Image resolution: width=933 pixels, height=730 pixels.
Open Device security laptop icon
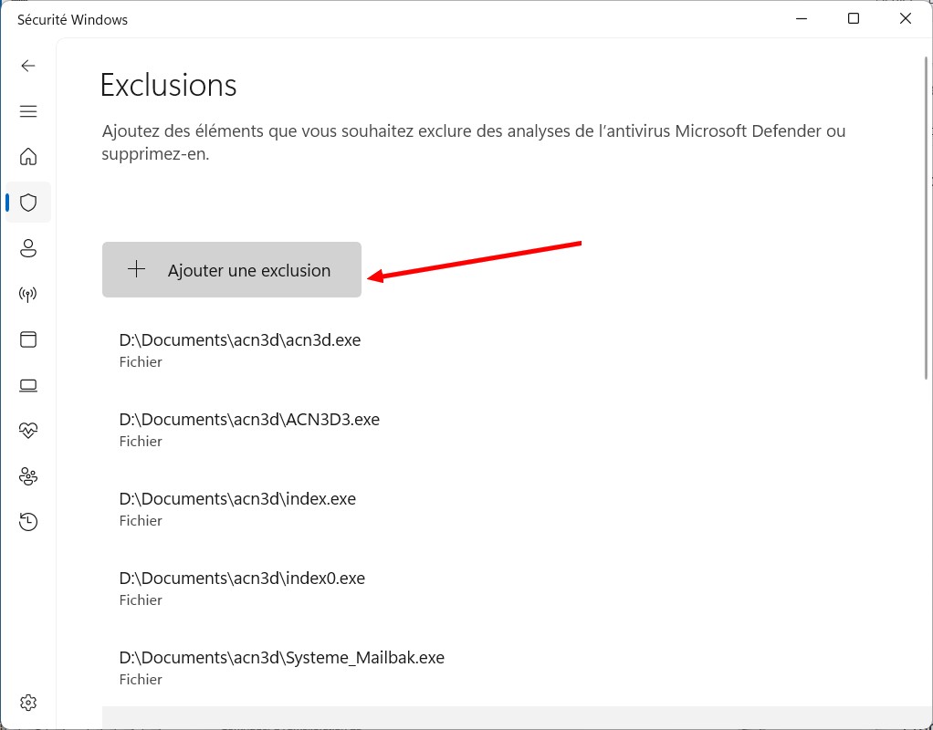pyautogui.click(x=28, y=385)
